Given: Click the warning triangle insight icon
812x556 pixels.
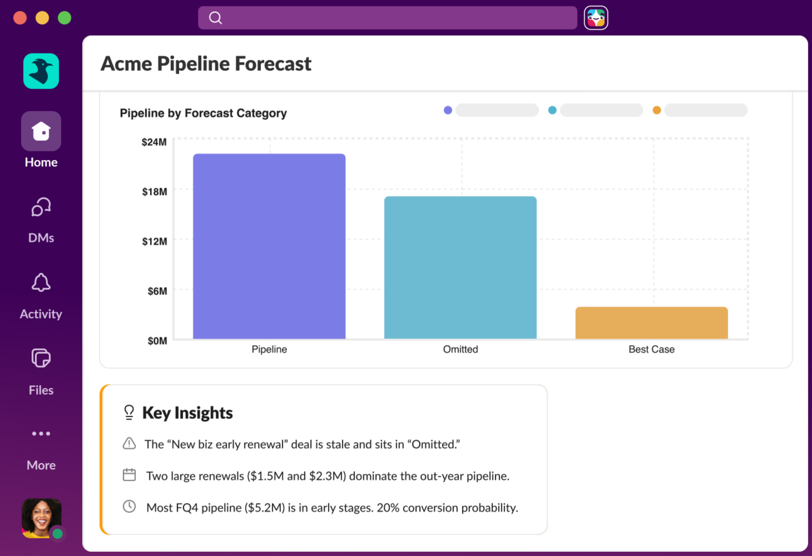Looking at the screenshot, I should (129, 443).
